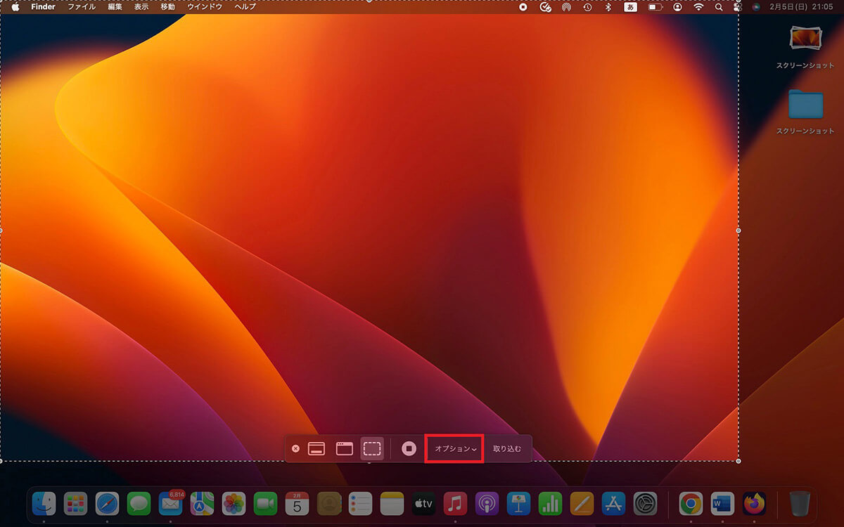Launch Safari from the Dock
844x527 pixels.
click(x=107, y=503)
